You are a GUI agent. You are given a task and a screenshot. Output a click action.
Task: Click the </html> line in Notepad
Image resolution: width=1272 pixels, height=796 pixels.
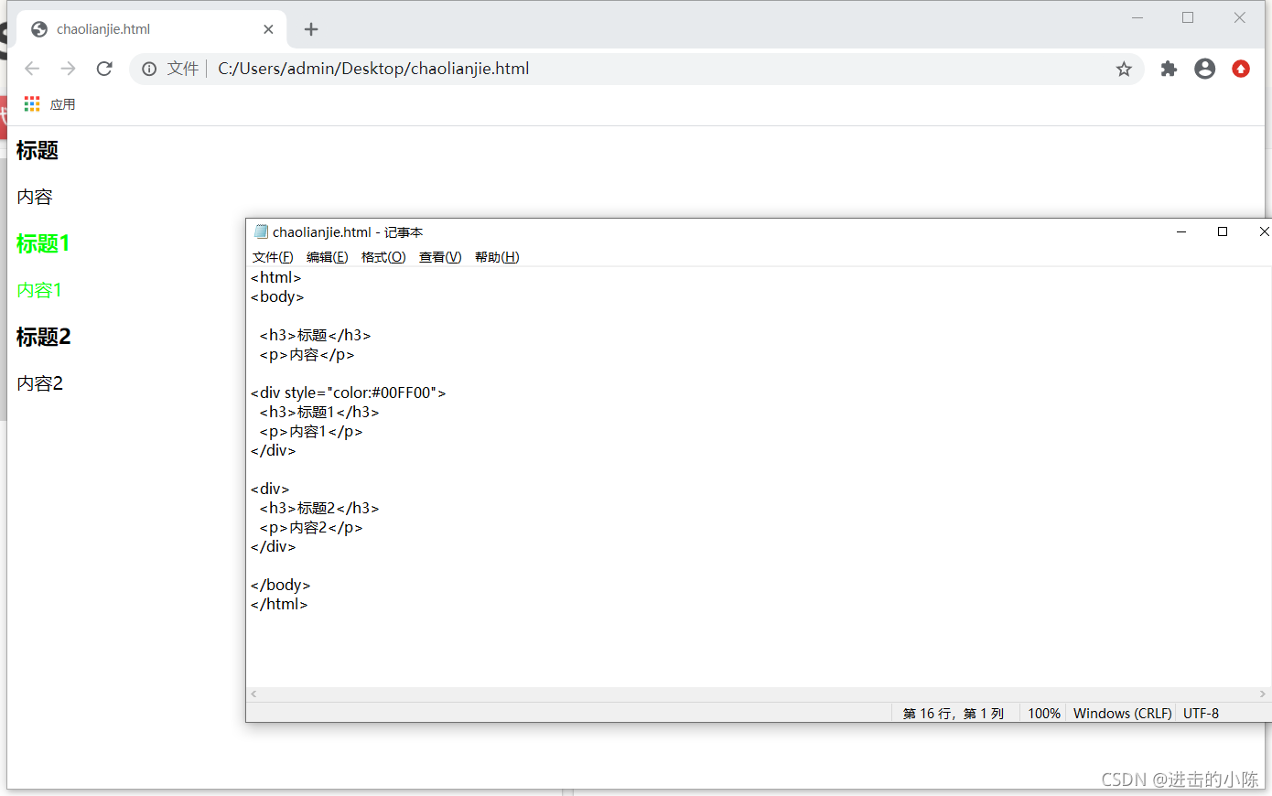[279, 604]
